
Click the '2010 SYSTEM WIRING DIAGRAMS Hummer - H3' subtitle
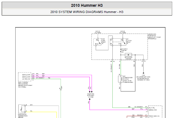click(87, 12)
